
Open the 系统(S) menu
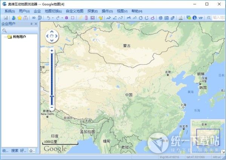click(10, 11)
